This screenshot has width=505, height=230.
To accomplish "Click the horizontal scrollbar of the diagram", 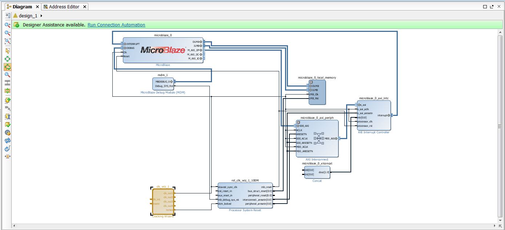I will [254, 226].
